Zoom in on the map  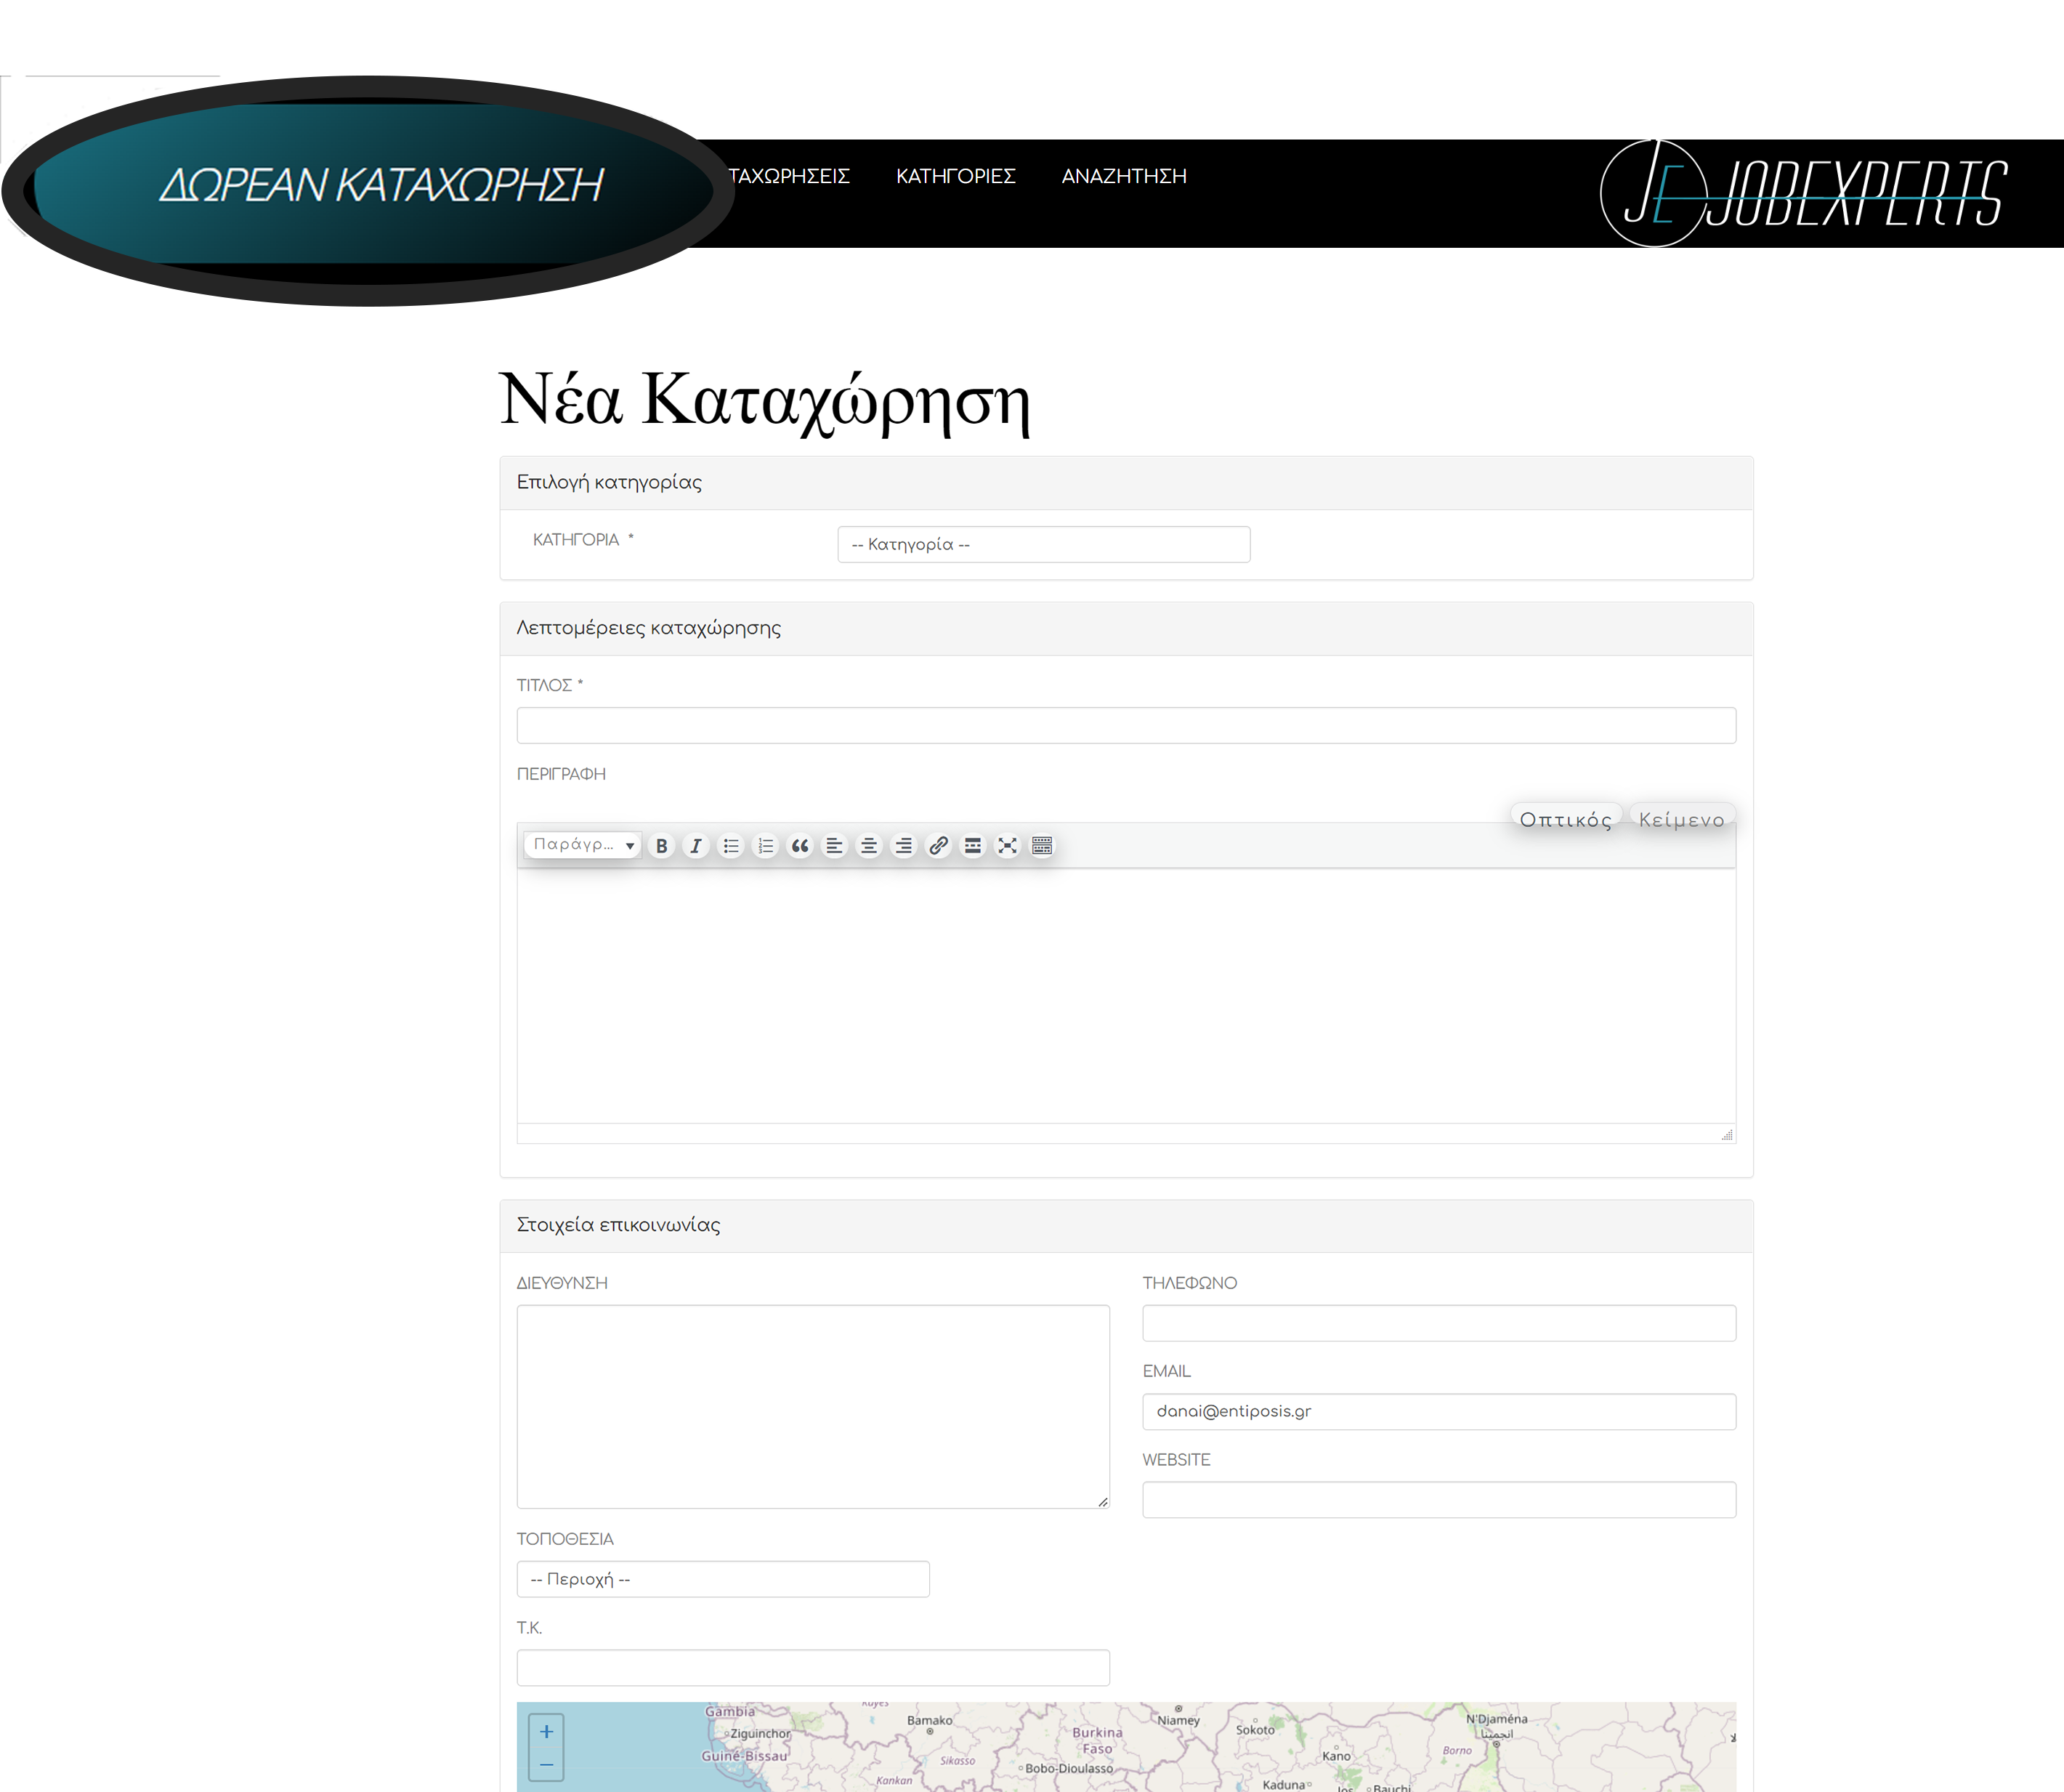[547, 1732]
